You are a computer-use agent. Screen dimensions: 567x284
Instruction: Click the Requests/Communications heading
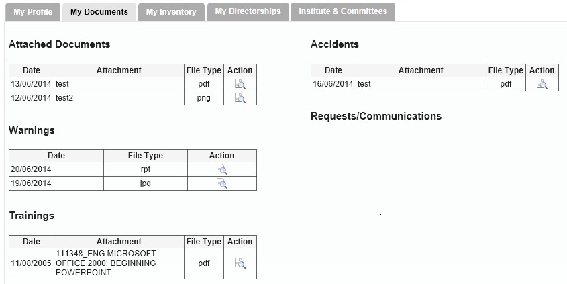pos(376,116)
